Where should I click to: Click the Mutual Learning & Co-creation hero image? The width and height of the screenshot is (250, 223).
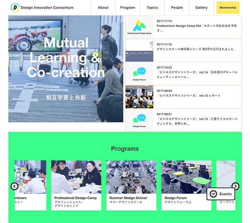click(x=66, y=69)
